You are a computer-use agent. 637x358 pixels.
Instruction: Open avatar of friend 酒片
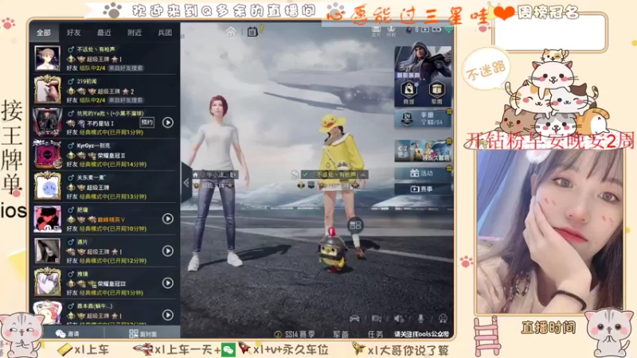[x=48, y=251]
